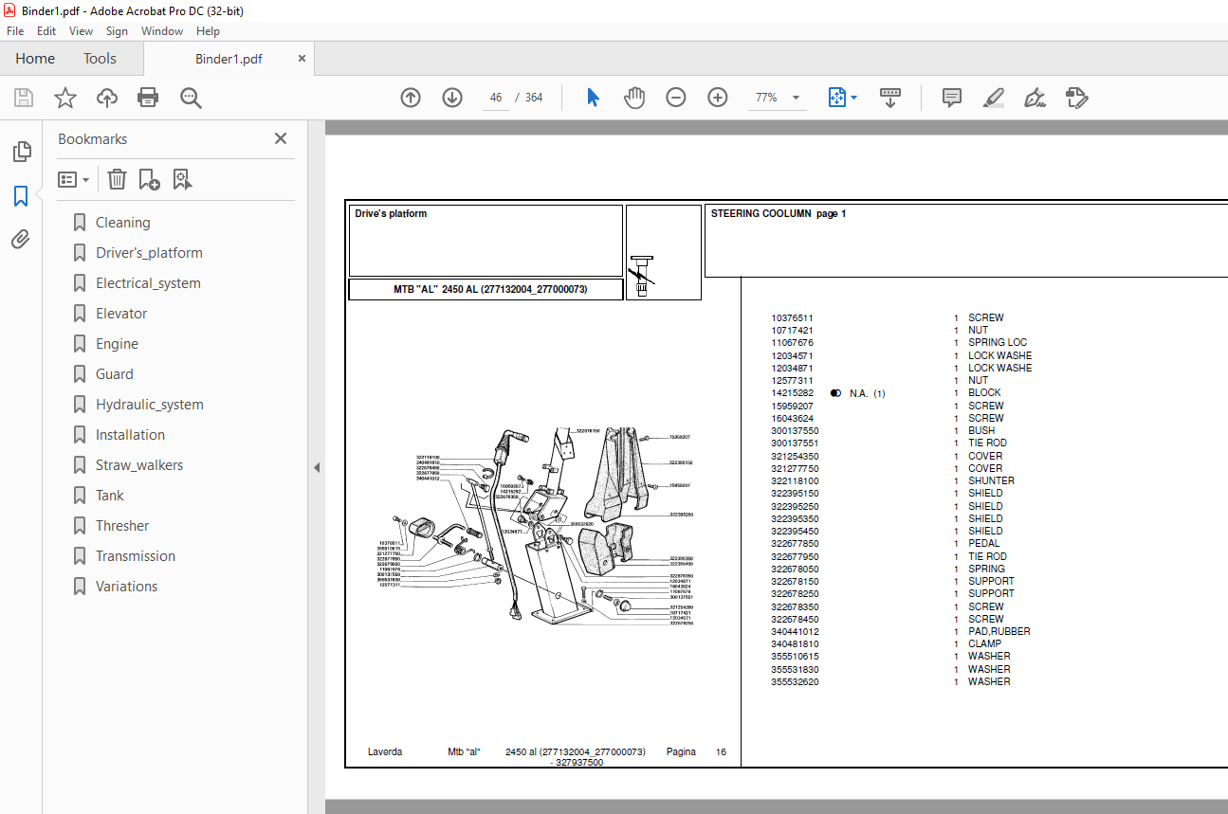Screen dimensions: 1228x814
Task: Click the scrolling mode keyboard icon
Action: [890, 98]
